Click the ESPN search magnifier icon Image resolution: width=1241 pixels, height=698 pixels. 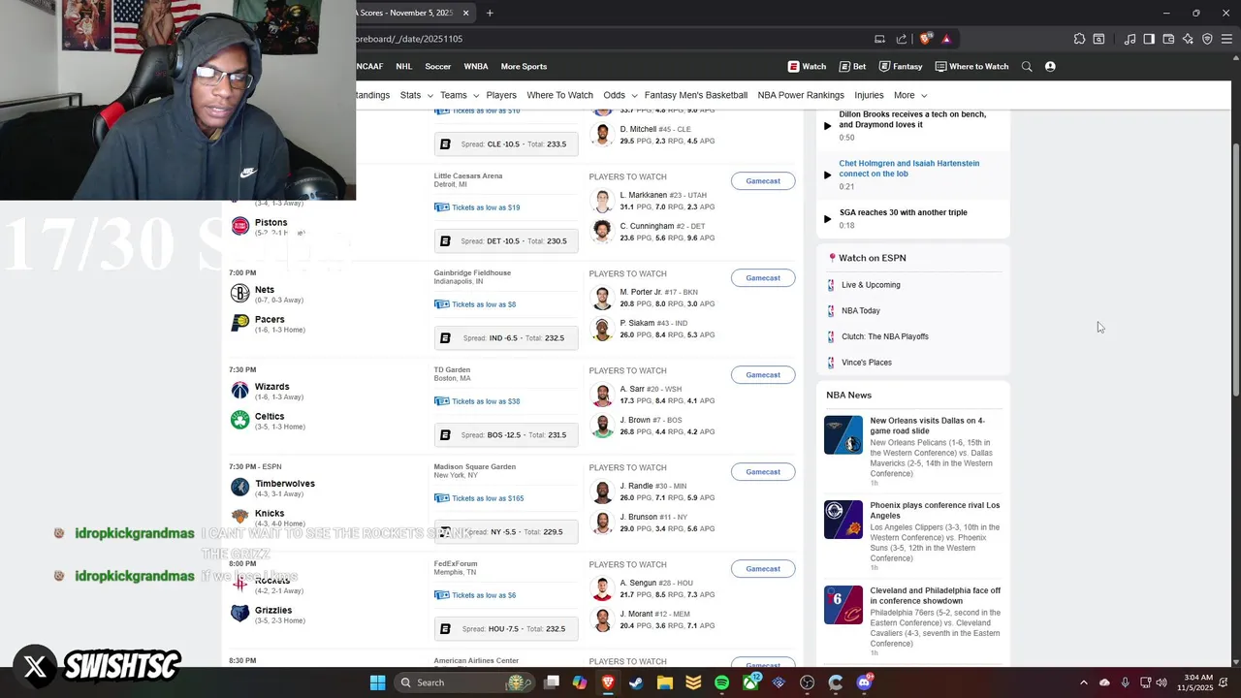pos(1027,66)
